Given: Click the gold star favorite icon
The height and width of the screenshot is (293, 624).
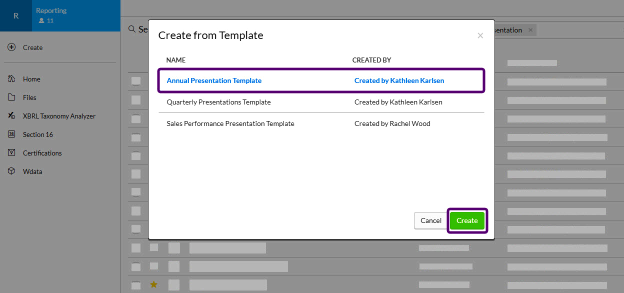Looking at the screenshot, I should (154, 284).
